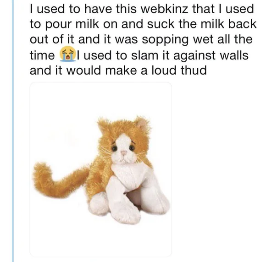The height and width of the screenshot is (262, 266).
Task: Click the plush cat's black left eye
Action: [114, 148]
